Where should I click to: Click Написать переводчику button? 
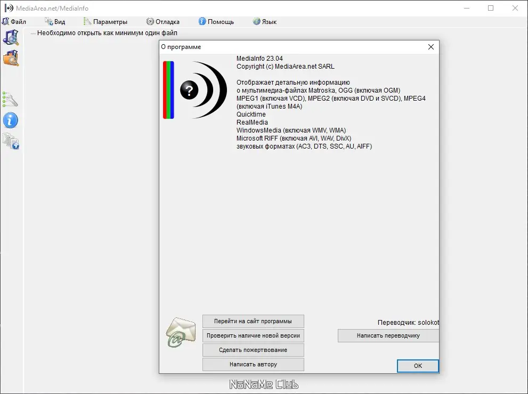pyautogui.click(x=388, y=336)
